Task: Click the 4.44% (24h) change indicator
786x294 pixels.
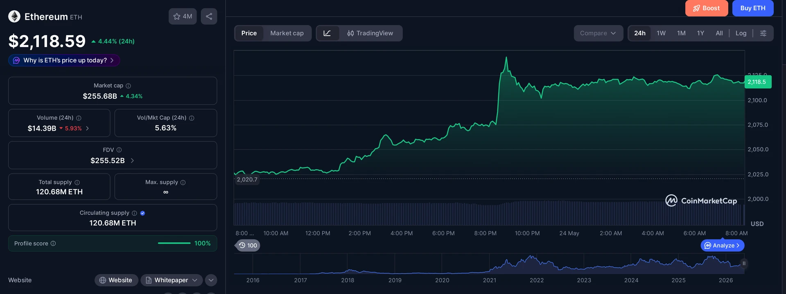Action: (113, 41)
